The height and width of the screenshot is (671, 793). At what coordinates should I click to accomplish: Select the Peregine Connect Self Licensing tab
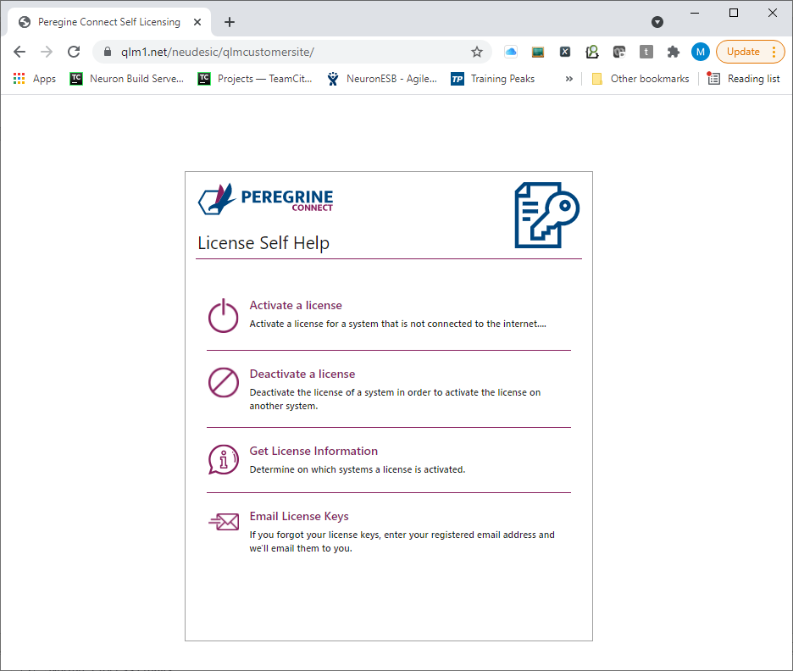point(108,22)
